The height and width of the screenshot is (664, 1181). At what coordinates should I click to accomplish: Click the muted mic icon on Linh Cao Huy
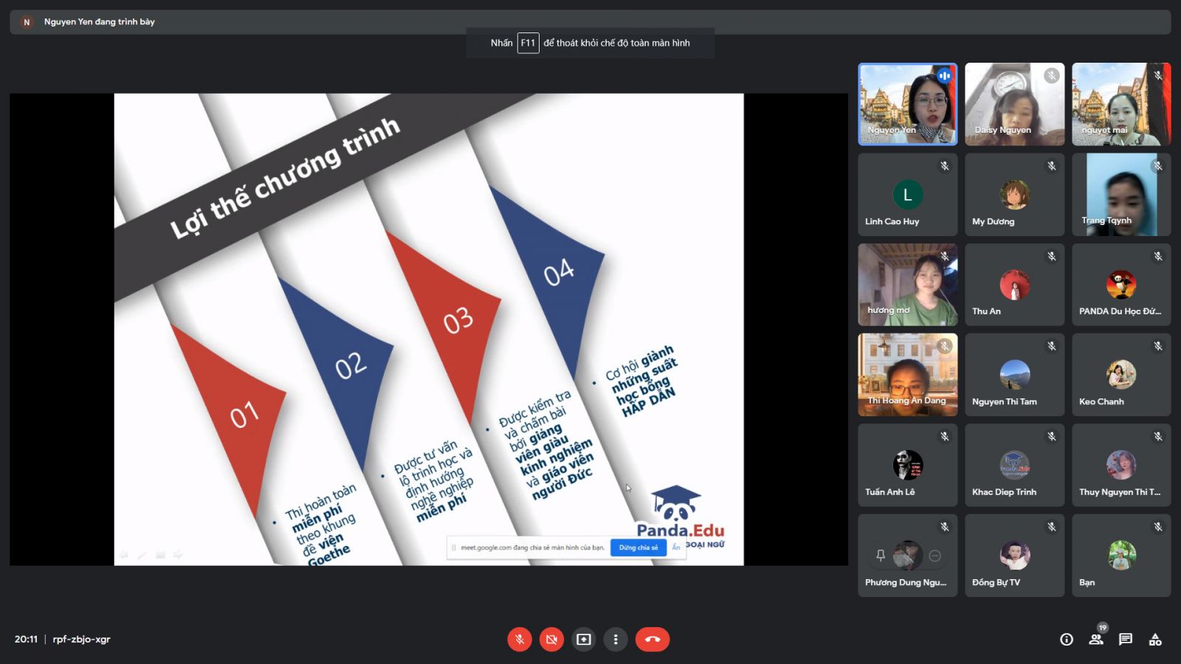pyautogui.click(x=945, y=166)
